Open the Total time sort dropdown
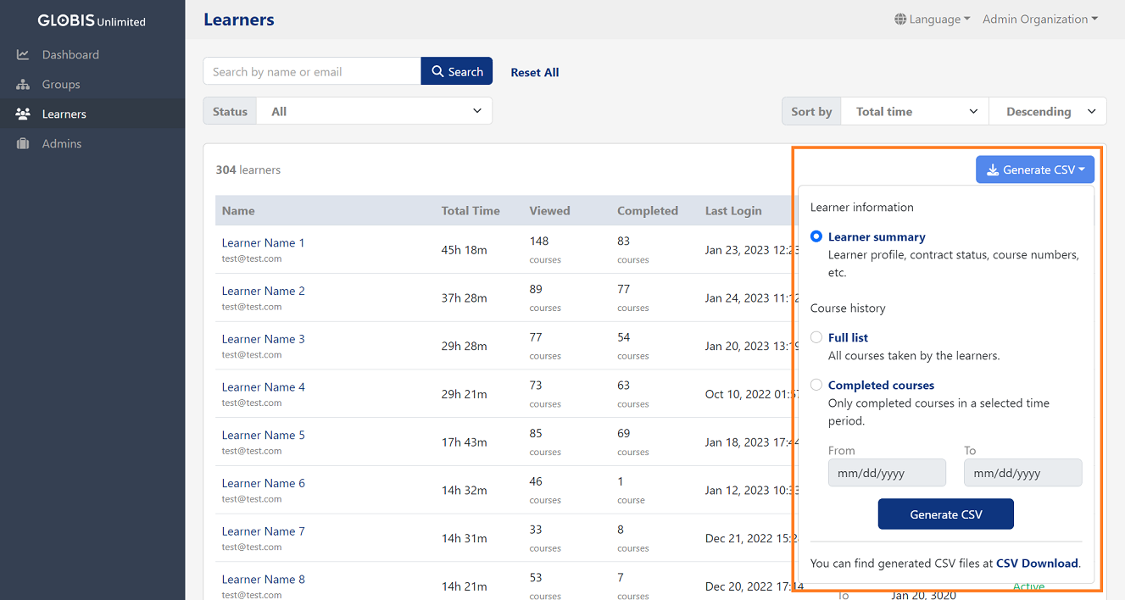The image size is (1125, 600). pyautogui.click(x=914, y=111)
